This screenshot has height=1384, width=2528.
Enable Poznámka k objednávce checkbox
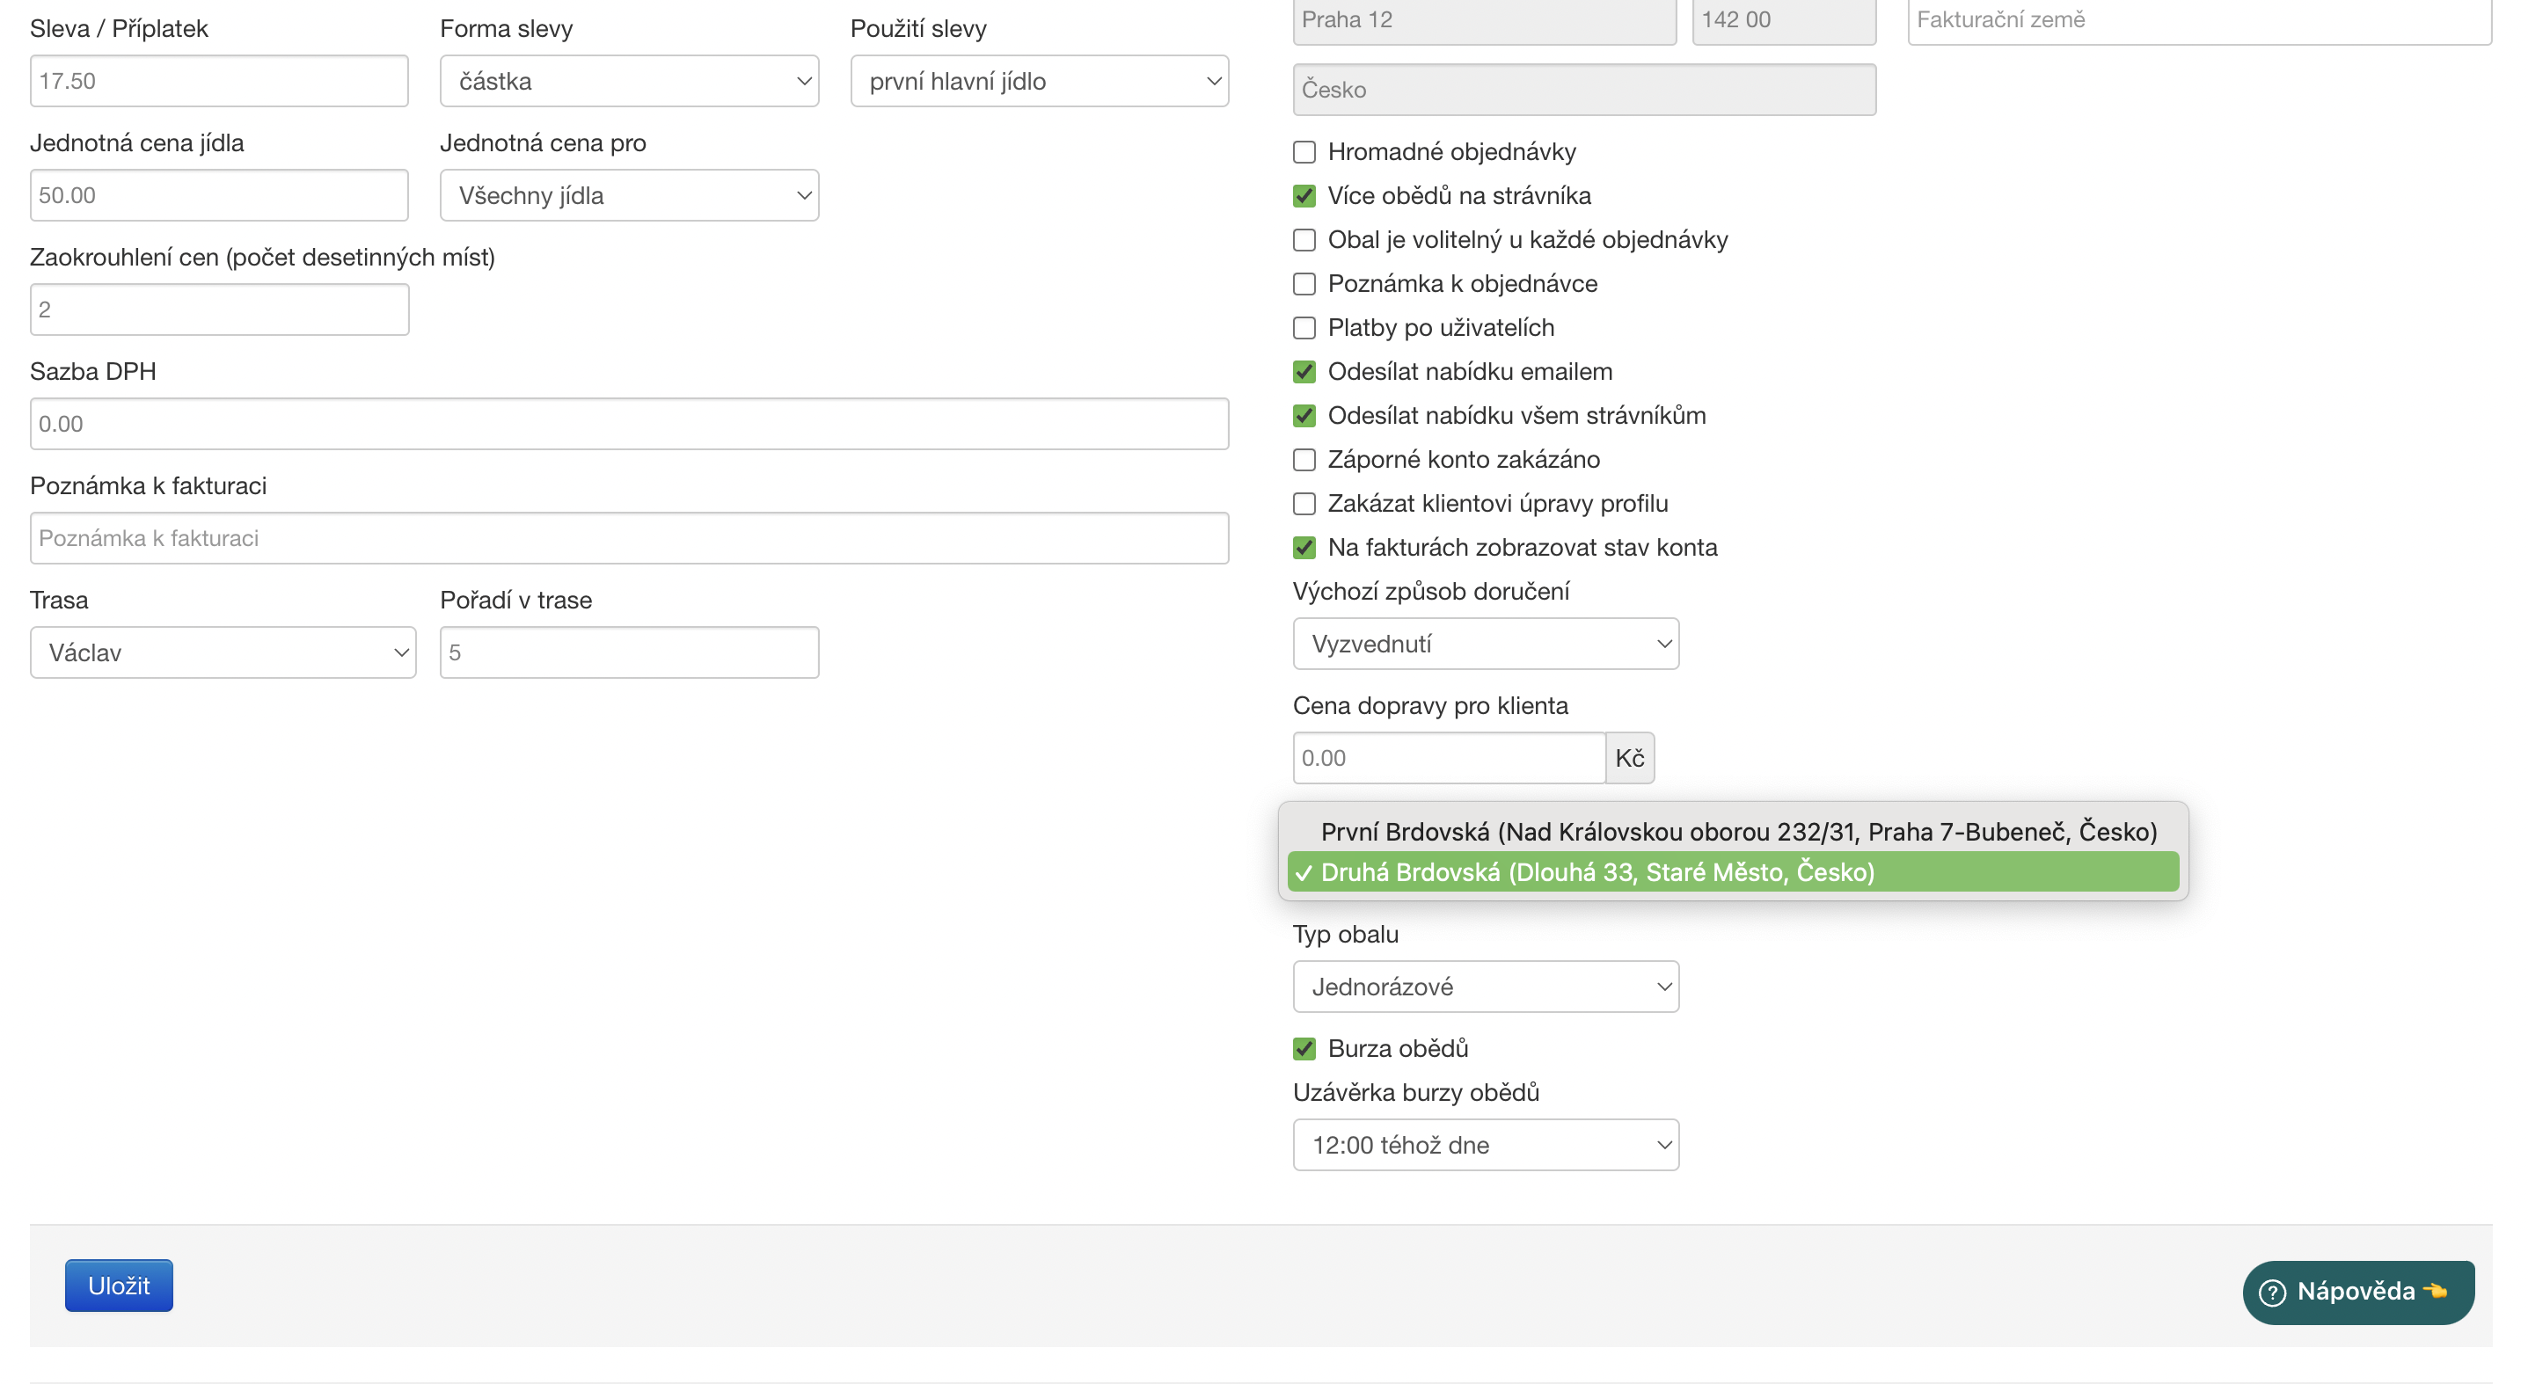(1304, 285)
